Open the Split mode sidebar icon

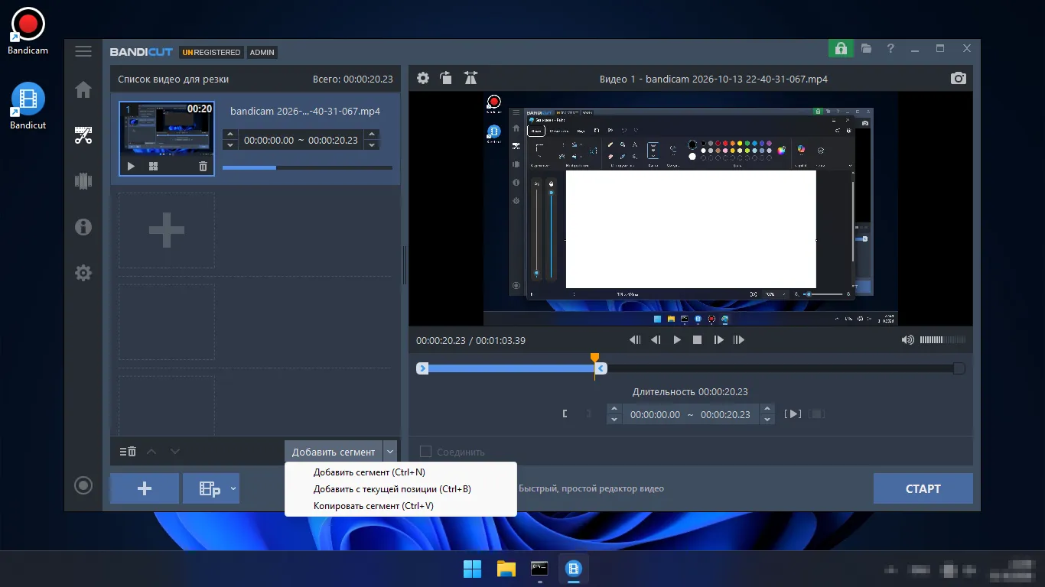tap(83, 181)
